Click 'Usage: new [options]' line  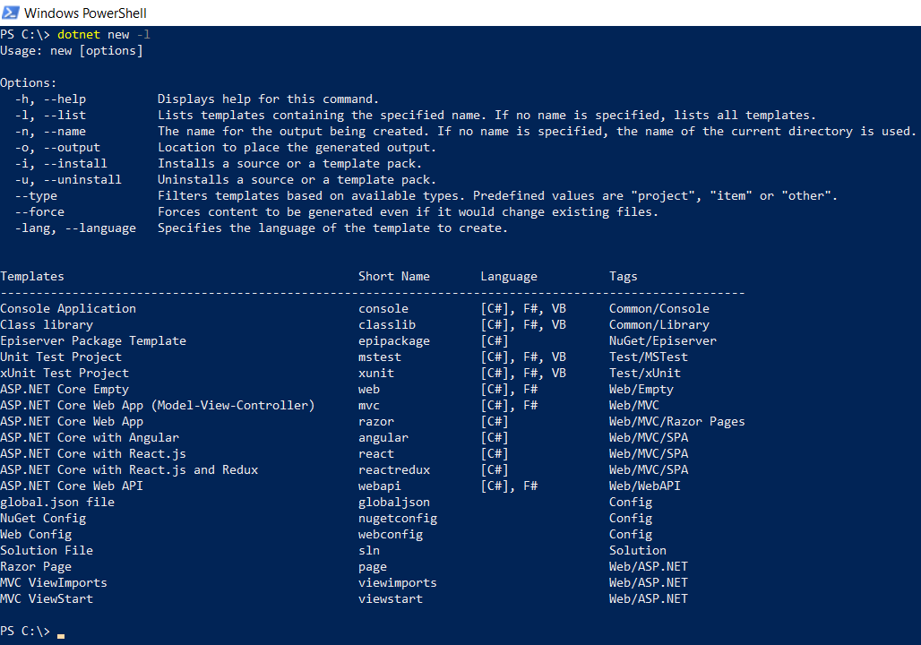[72, 51]
